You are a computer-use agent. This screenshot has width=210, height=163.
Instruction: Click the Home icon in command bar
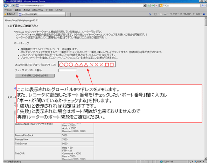150,14
